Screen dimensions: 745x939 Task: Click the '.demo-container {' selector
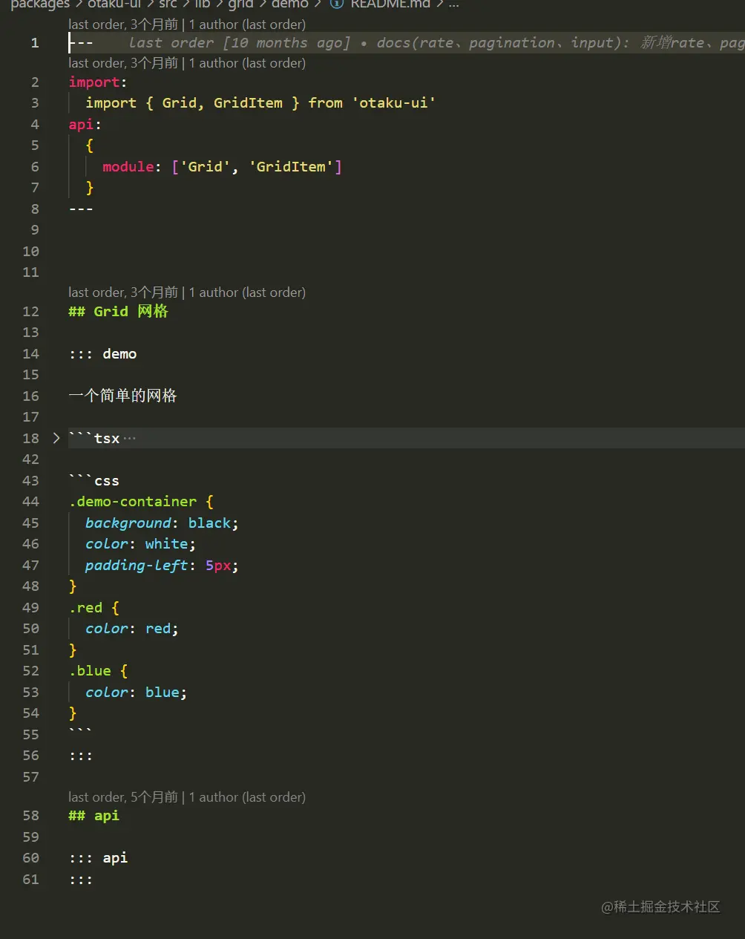141,502
